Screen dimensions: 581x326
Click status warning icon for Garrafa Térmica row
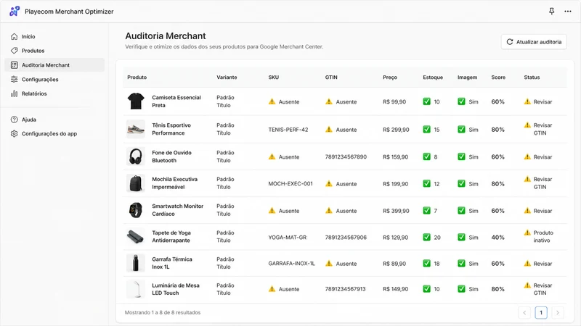coord(527,263)
